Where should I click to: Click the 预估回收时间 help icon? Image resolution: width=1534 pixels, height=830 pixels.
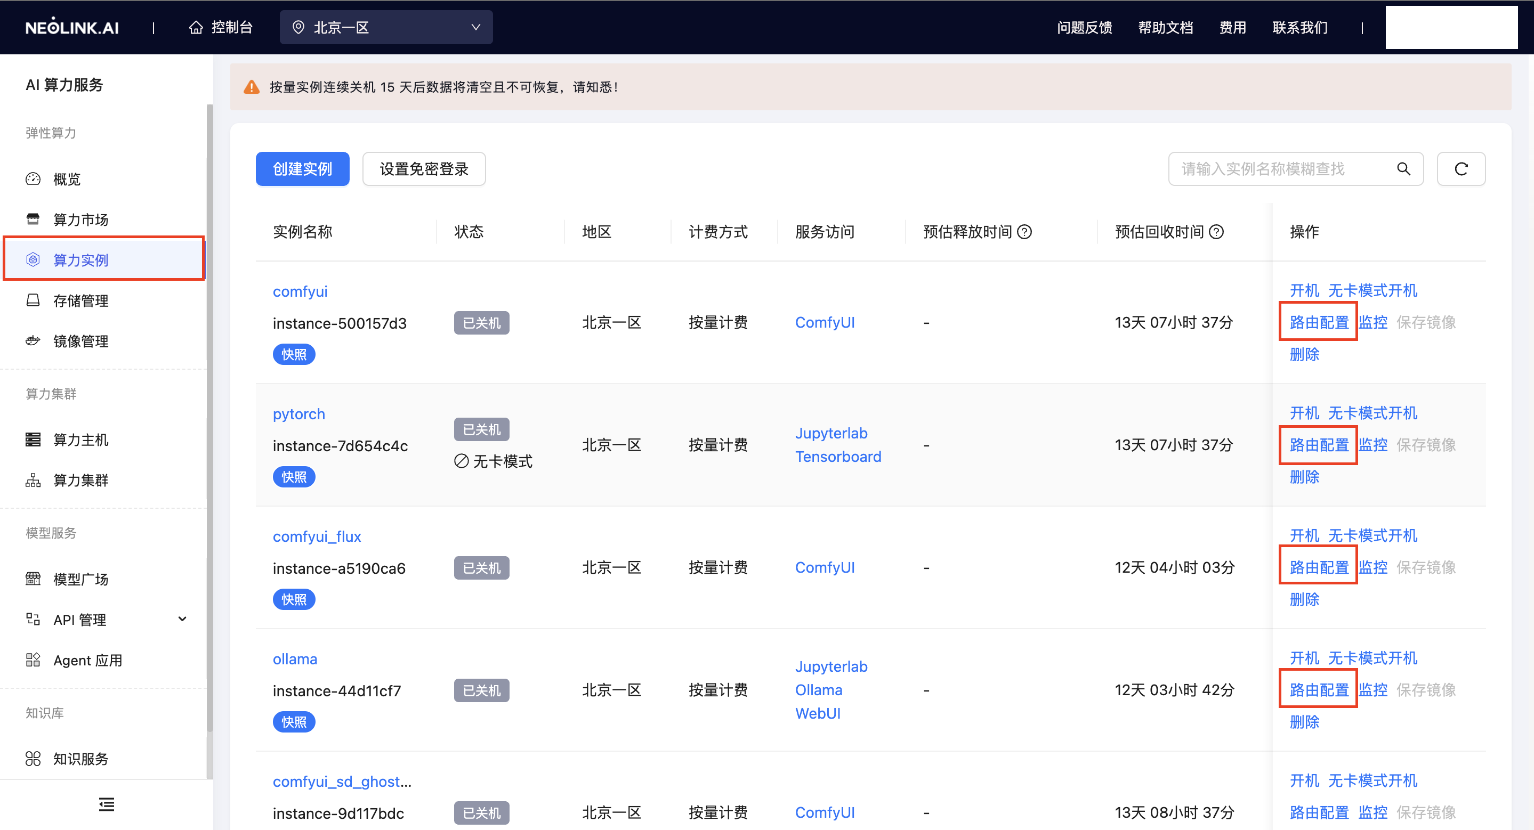(x=1216, y=231)
